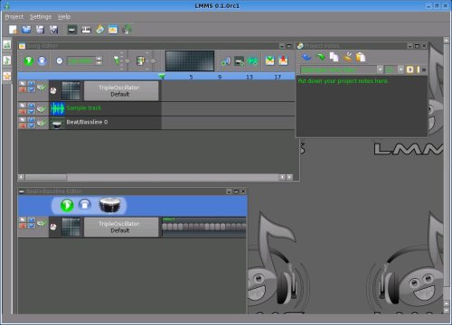Click the save project floppy icon
The width and height of the screenshot is (452, 325).
pyautogui.click(x=40, y=30)
